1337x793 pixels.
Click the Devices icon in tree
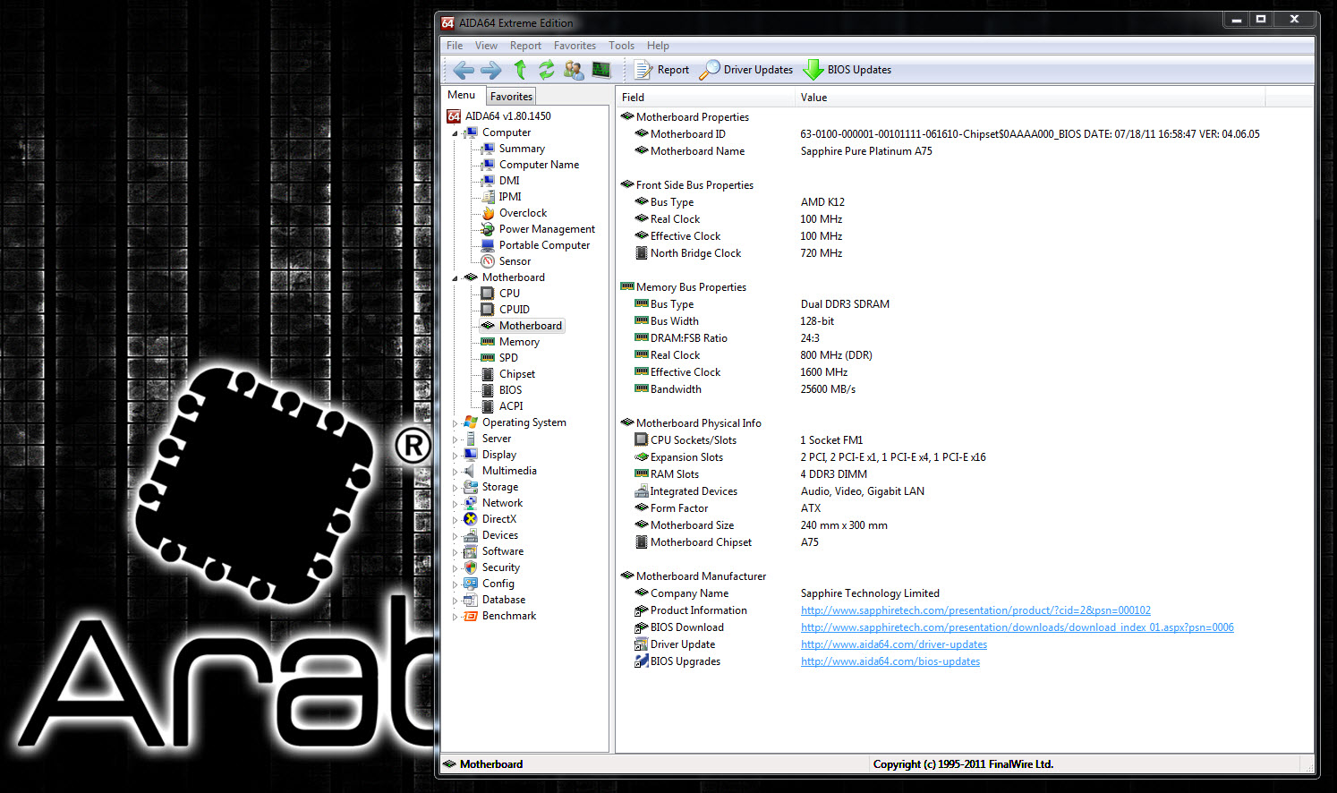pyautogui.click(x=471, y=535)
